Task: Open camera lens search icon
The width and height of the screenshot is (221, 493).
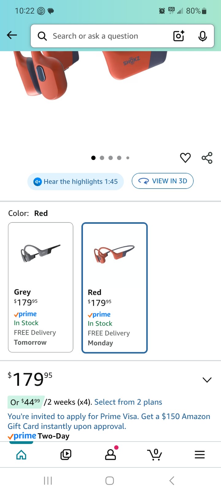Action: pyautogui.click(x=179, y=36)
